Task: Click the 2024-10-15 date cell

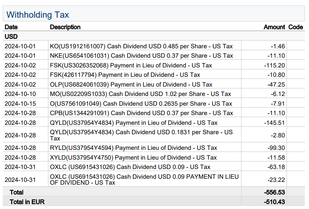Action: (20, 104)
